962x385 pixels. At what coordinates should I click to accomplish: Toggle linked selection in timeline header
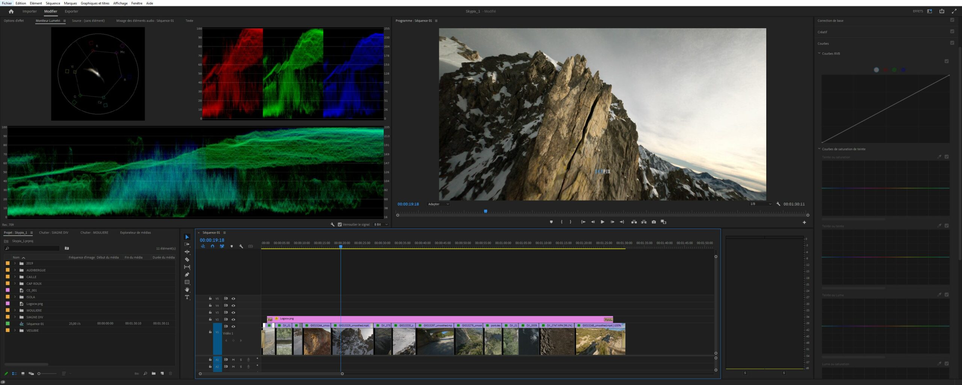click(x=222, y=247)
